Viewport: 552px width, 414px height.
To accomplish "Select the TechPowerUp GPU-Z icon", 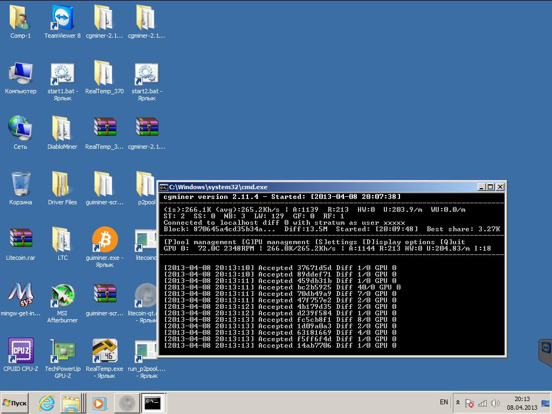I will [63, 351].
